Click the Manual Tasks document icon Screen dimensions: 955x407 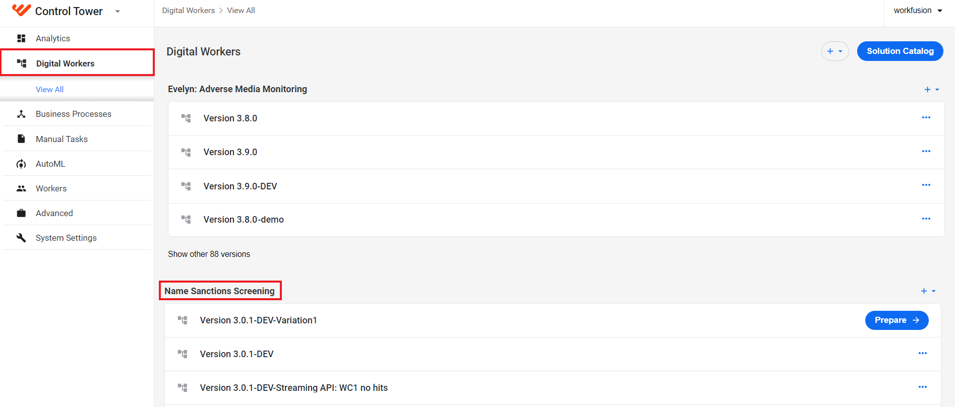[21, 139]
